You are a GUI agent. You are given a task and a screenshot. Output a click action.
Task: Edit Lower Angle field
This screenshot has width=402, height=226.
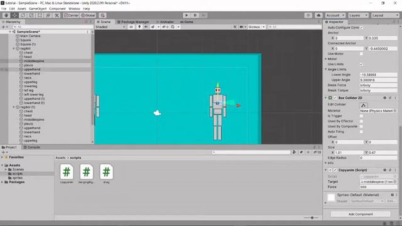(x=378, y=75)
